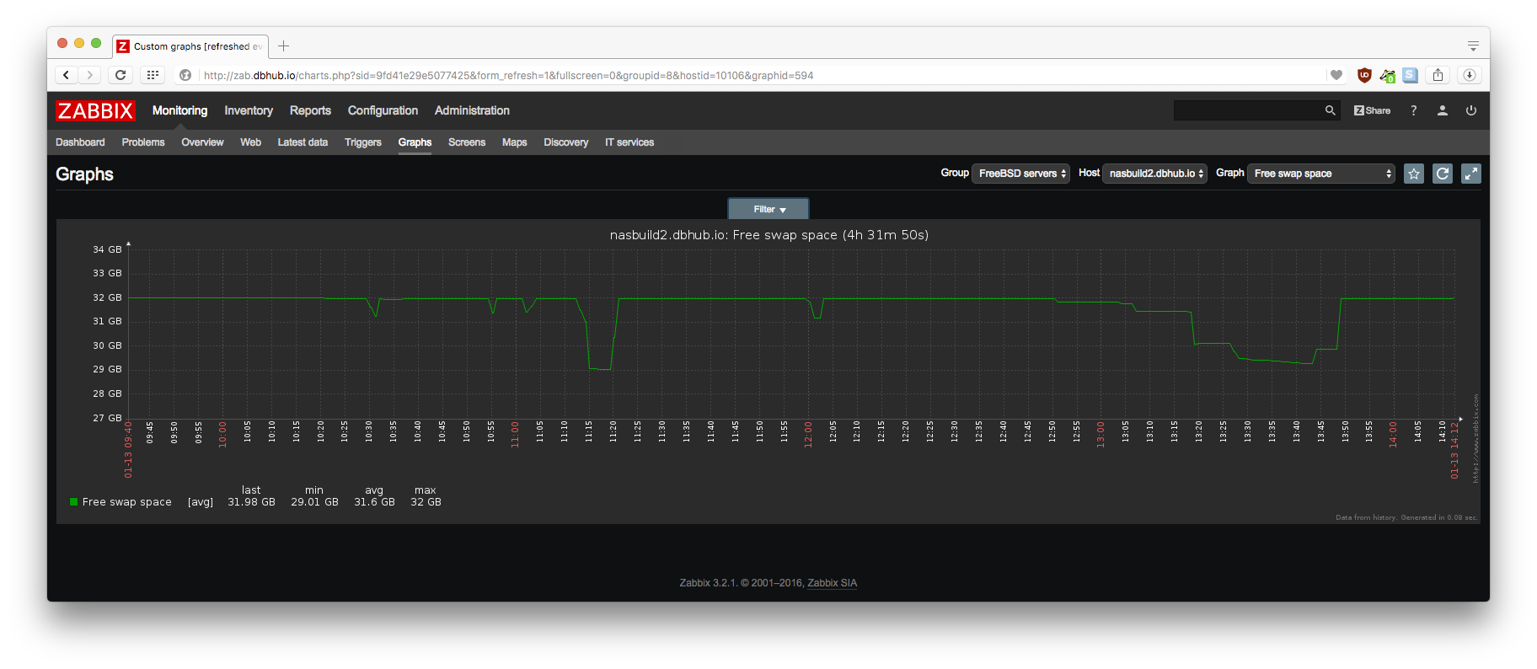Open Zabbix Share link
Screen dimensions: 1537x669
pyautogui.click(x=1372, y=110)
